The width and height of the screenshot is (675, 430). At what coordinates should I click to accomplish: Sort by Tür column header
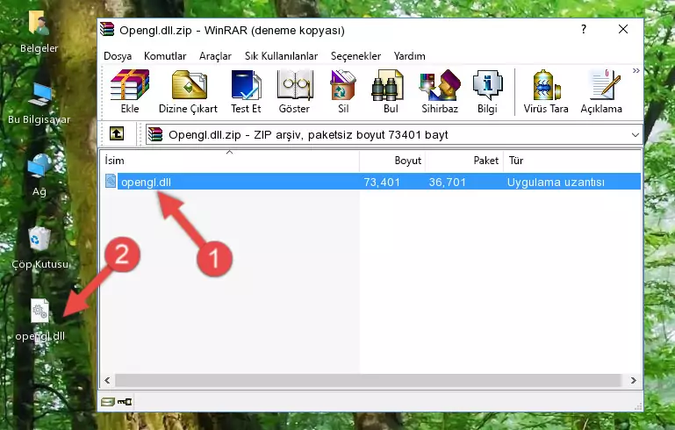click(x=572, y=160)
